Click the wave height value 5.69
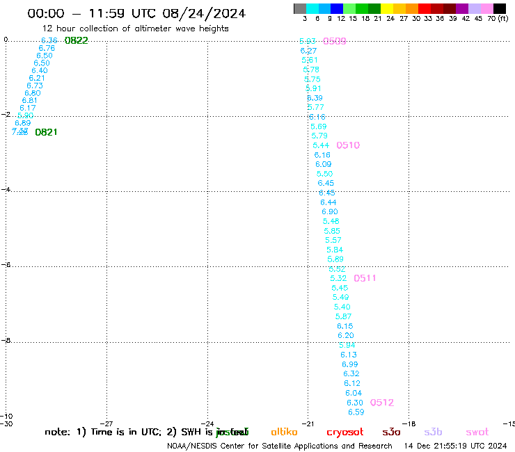The image size is (515, 452). pyautogui.click(x=319, y=127)
